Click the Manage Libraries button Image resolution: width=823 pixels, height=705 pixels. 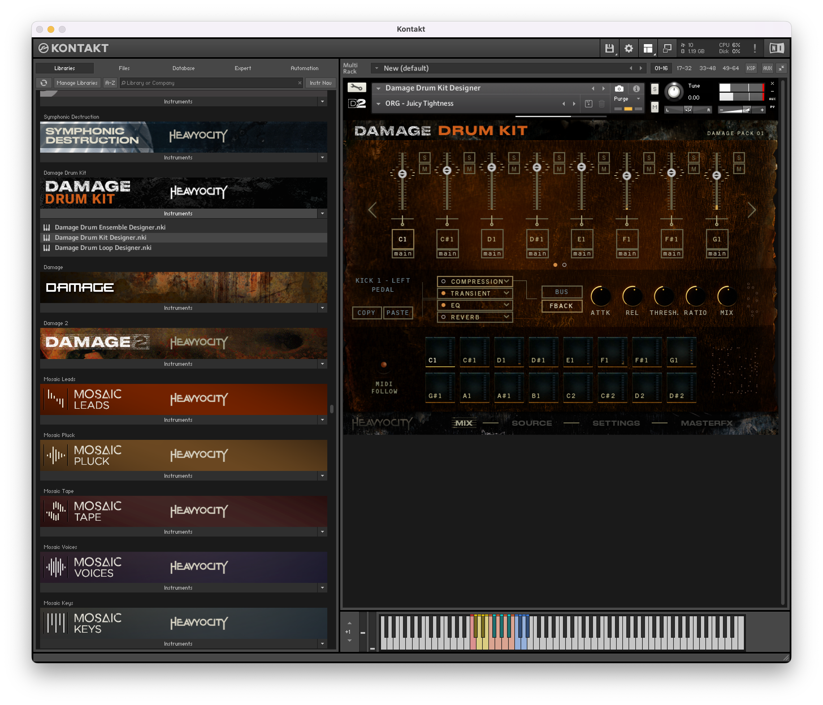pyautogui.click(x=77, y=83)
